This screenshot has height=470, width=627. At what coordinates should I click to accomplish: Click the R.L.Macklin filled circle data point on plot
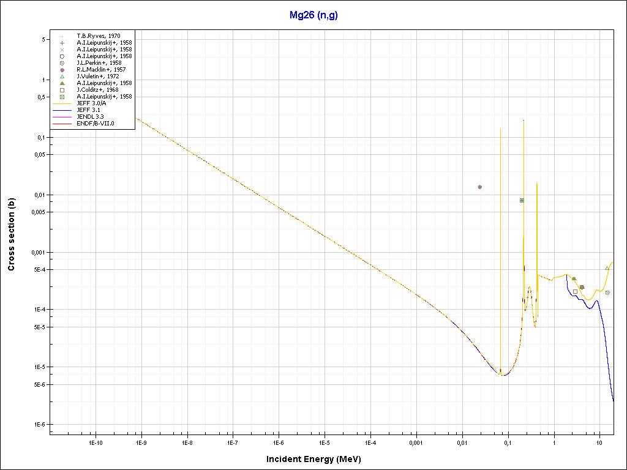pyautogui.click(x=479, y=187)
